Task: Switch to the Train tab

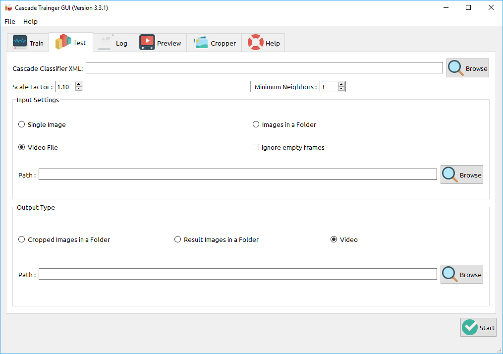Action: click(x=28, y=43)
